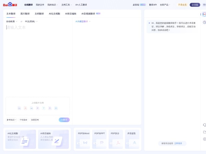The image size is (206, 154).
Task: Open the AI assistant icon in right sidebar
Action: 204,14
